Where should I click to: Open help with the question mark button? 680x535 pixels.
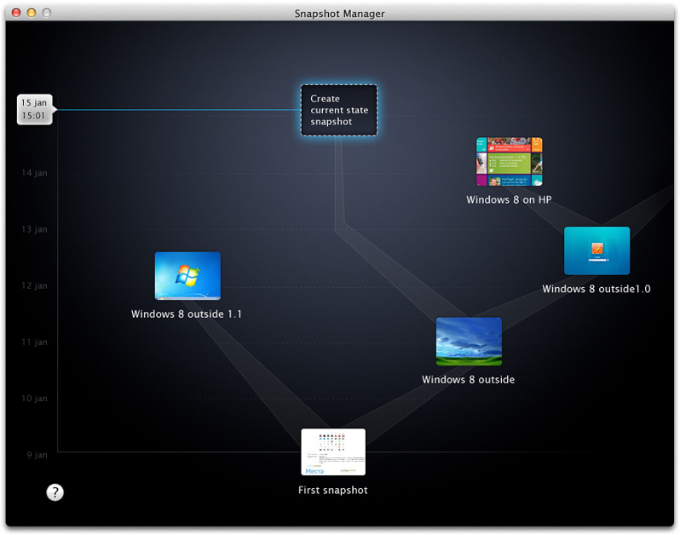pyautogui.click(x=55, y=492)
